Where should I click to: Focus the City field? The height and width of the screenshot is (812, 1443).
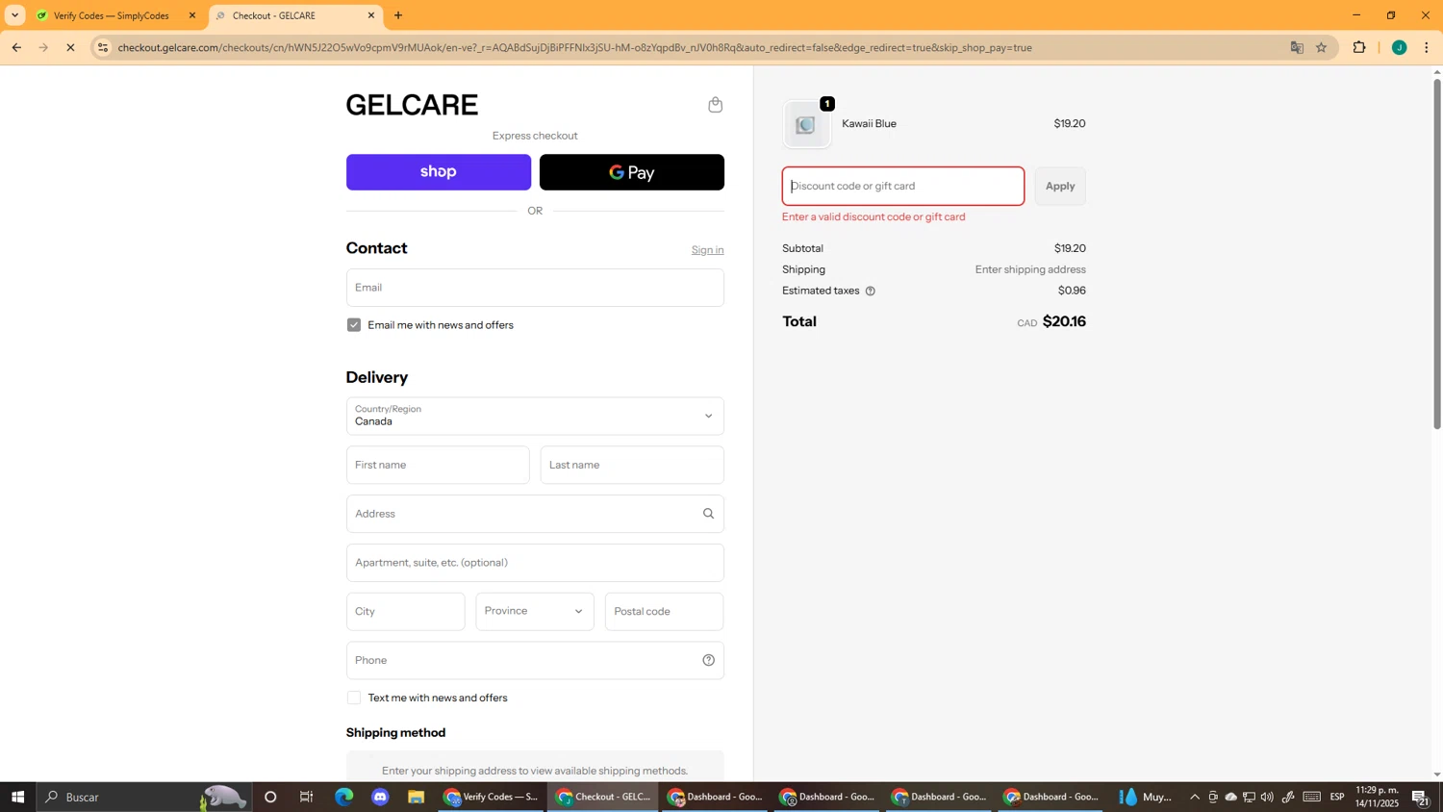click(x=405, y=612)
